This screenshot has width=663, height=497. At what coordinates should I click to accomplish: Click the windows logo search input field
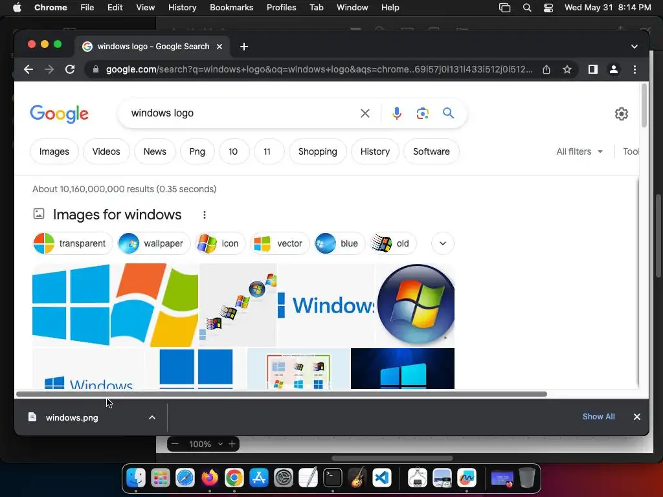pos(241,113)
